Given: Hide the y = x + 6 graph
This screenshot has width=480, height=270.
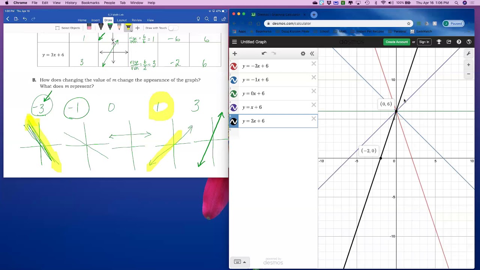Looking at the screenshot, I should (x=234, y=108).
